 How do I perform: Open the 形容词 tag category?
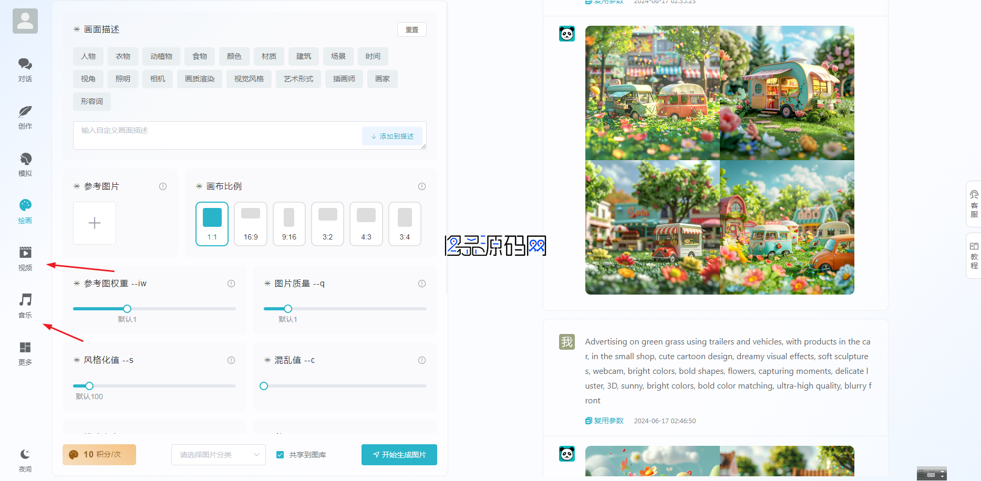tap(92, 101)
